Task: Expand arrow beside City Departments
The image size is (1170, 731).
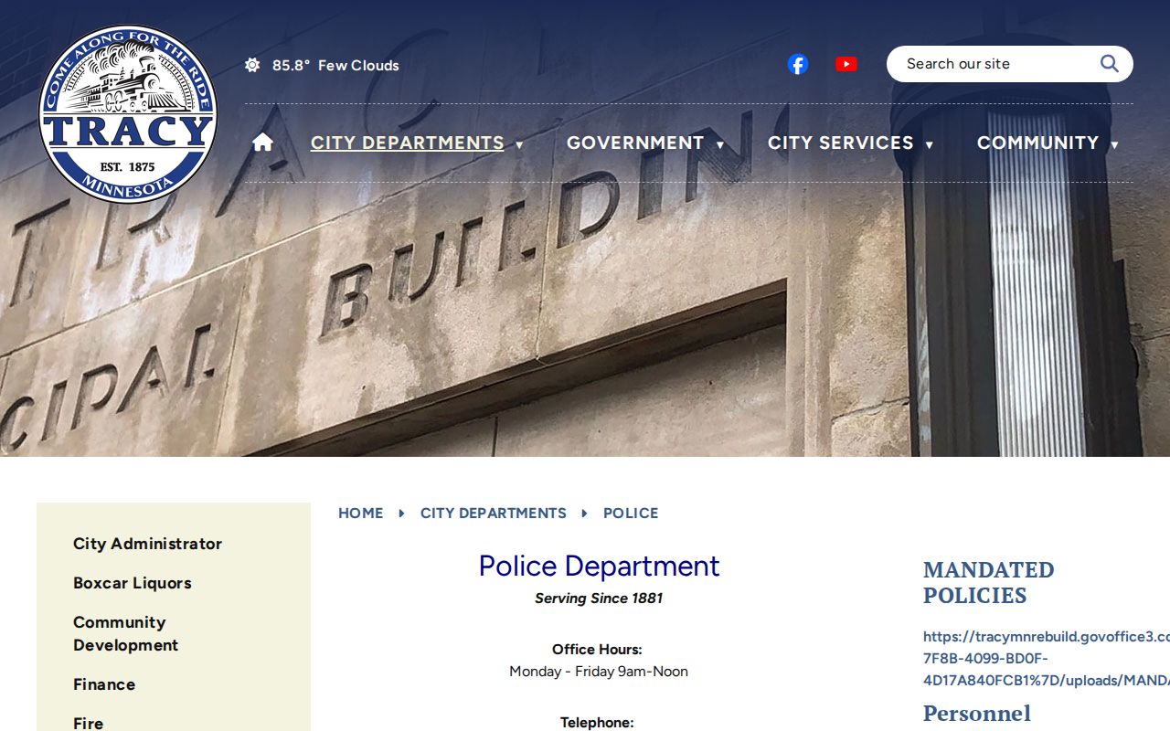Action: tap(519, 144)
